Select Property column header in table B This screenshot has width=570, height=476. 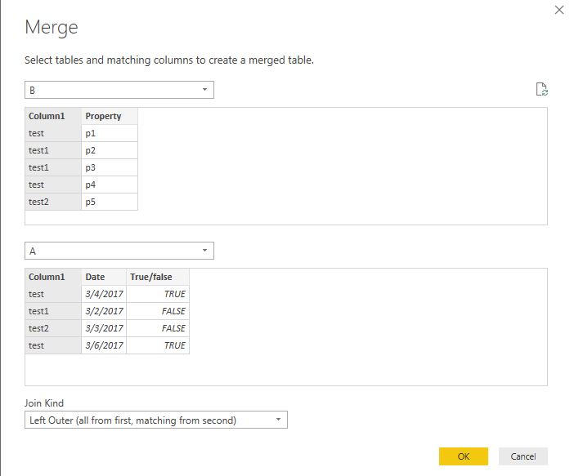[110, 116]
